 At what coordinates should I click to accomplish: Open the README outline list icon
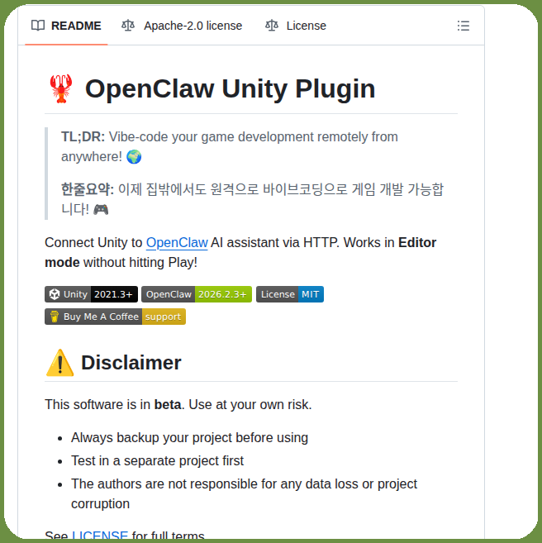pyautogui.click(x=463, y=26)
